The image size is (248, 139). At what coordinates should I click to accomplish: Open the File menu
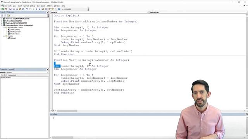coord(6,6)
